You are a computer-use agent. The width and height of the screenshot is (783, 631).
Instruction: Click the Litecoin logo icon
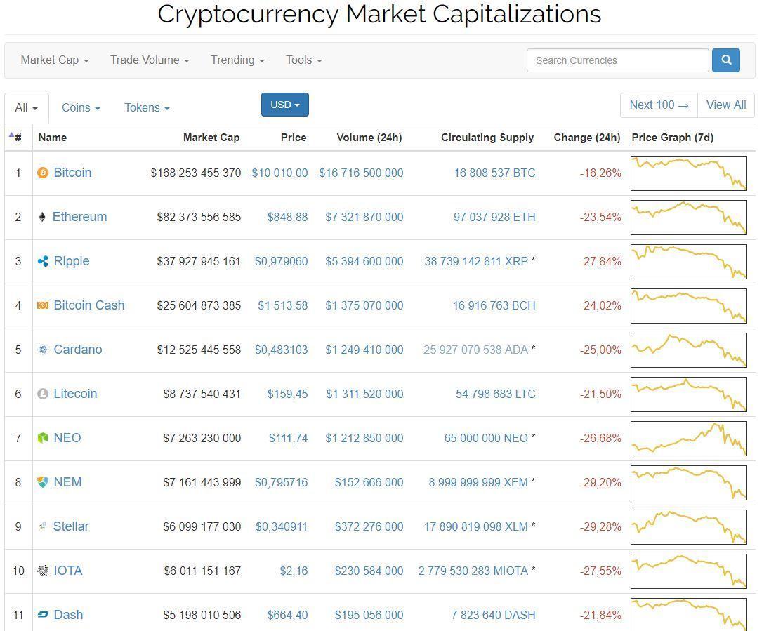tap(43, 394)
